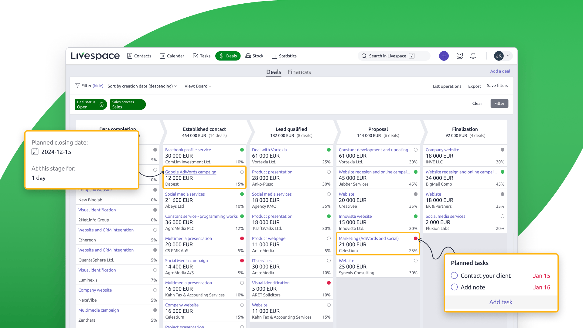
Task: Open the Calendar section
Action: (x=172, y=56)
